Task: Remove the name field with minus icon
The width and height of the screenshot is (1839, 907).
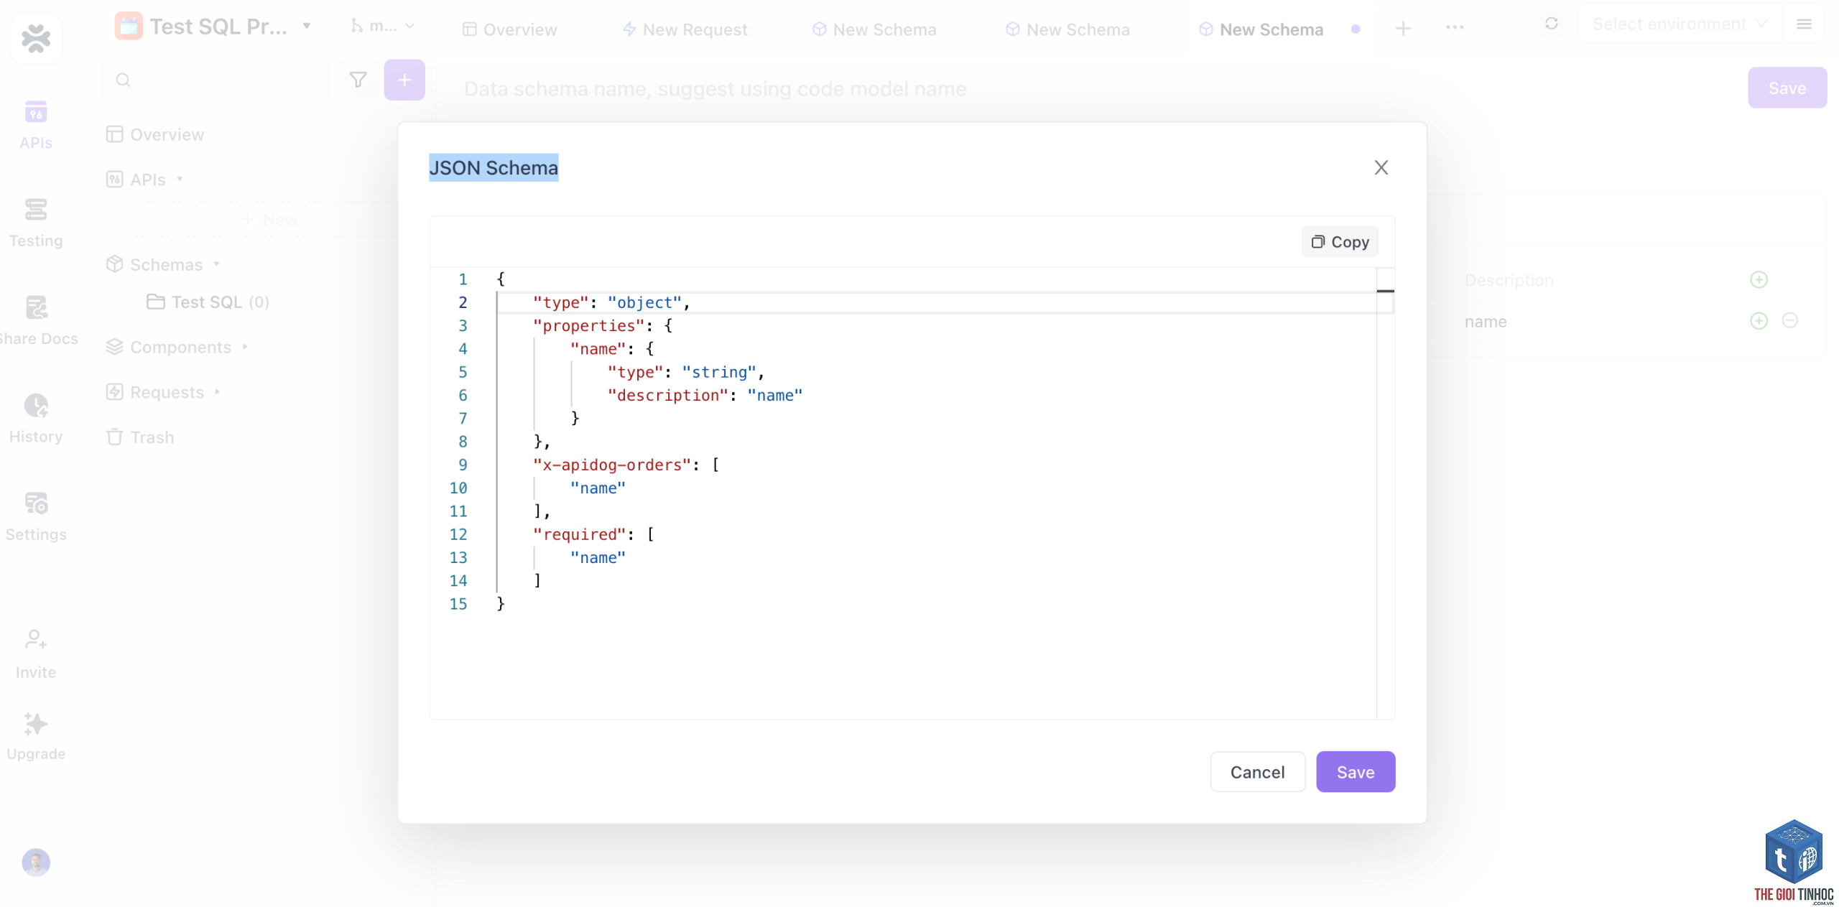Action: pyautogui.click(x=1789, y=320)
